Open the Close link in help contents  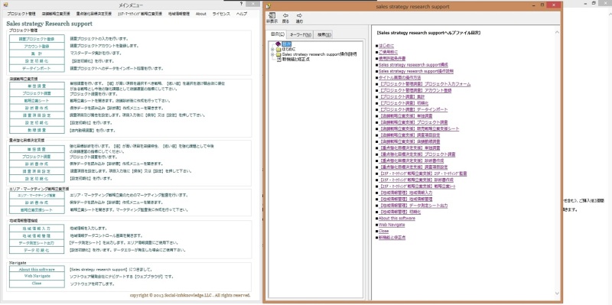(384, 231)
